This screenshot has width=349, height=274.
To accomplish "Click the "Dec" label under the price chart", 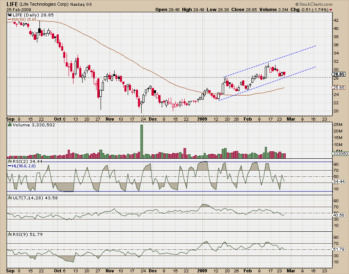I will coord(153,119).
